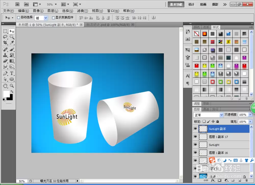Viewport: 255px width, 185px height.
Task: Click the foreground white color swatch
Action: point(6,94)
